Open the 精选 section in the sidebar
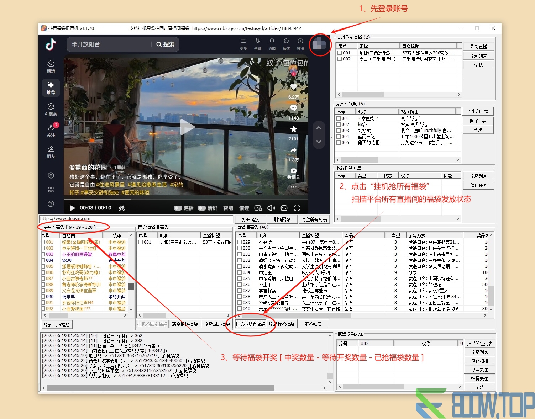This screenshot has width=535, height=419. [51, 67]
